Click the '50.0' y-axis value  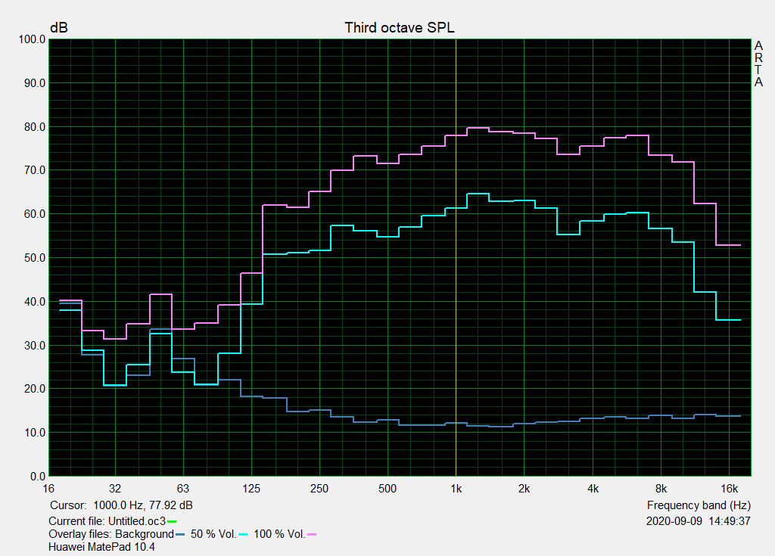point(35,258)
